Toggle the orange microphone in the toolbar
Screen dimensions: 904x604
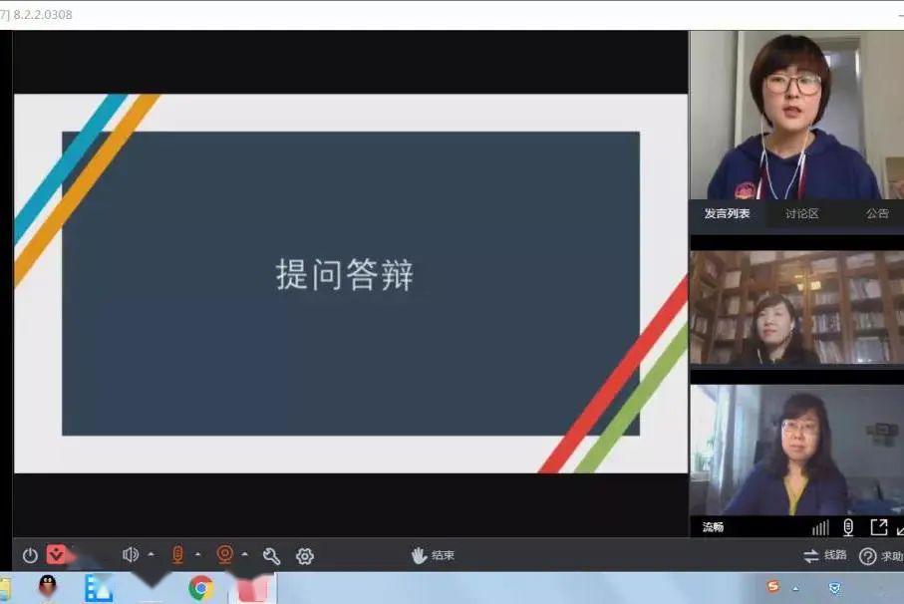point(177,555)
